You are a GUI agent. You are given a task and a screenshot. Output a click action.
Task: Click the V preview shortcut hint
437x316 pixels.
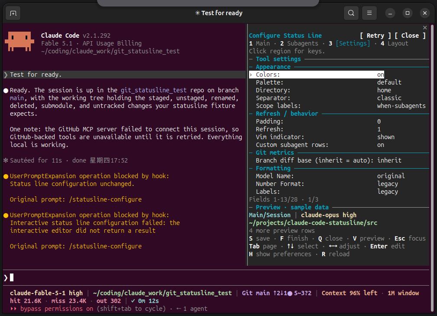(x=369, y=238)
